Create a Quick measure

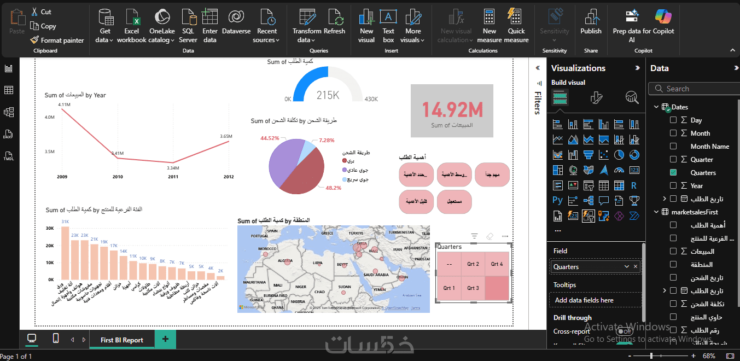tap(516, 26)
